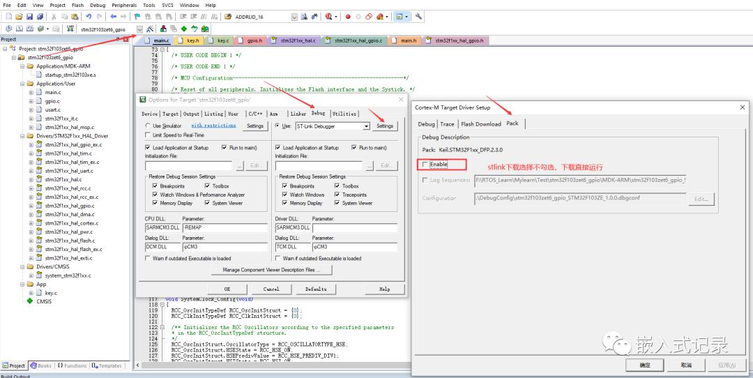
Task: Click the Translate file toolbar icon
Action: (x=8, y=29)
